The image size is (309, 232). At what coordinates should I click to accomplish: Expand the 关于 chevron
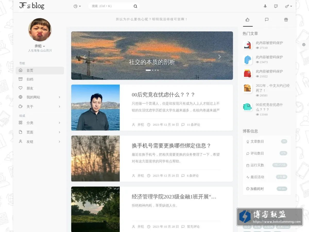pyautogui.click(x=59, y=106)
